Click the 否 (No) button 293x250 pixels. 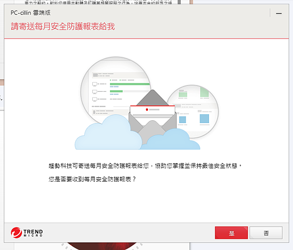[x=266, y=233]
